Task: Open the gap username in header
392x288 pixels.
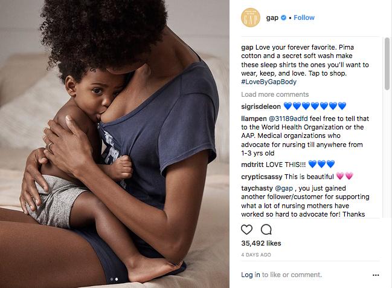Action: 272,18
